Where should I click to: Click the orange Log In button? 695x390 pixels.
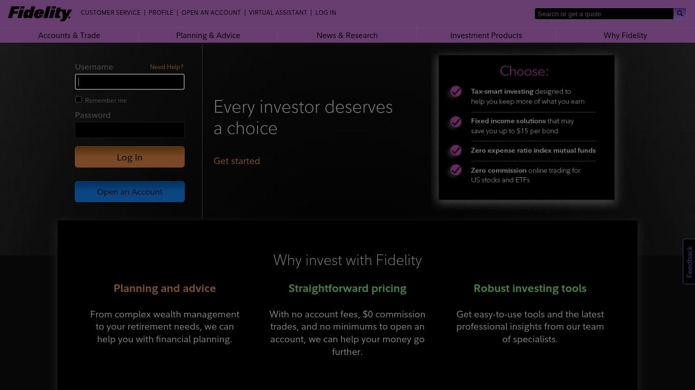pyautogui.click(x=130, y=157)
